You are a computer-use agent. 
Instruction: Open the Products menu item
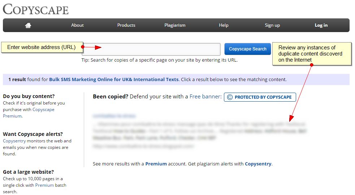[126, 25]
